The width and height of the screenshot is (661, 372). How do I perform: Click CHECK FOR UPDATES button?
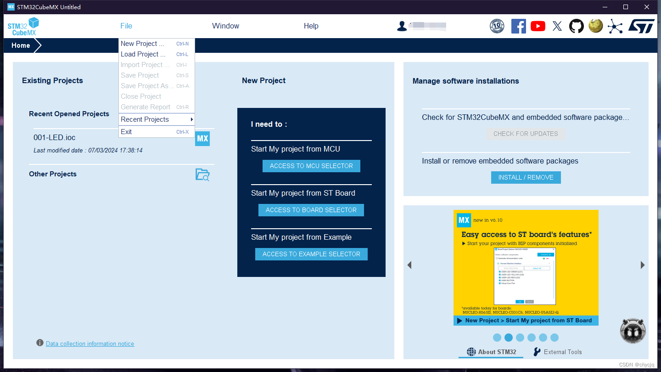(x=526, y=134)
